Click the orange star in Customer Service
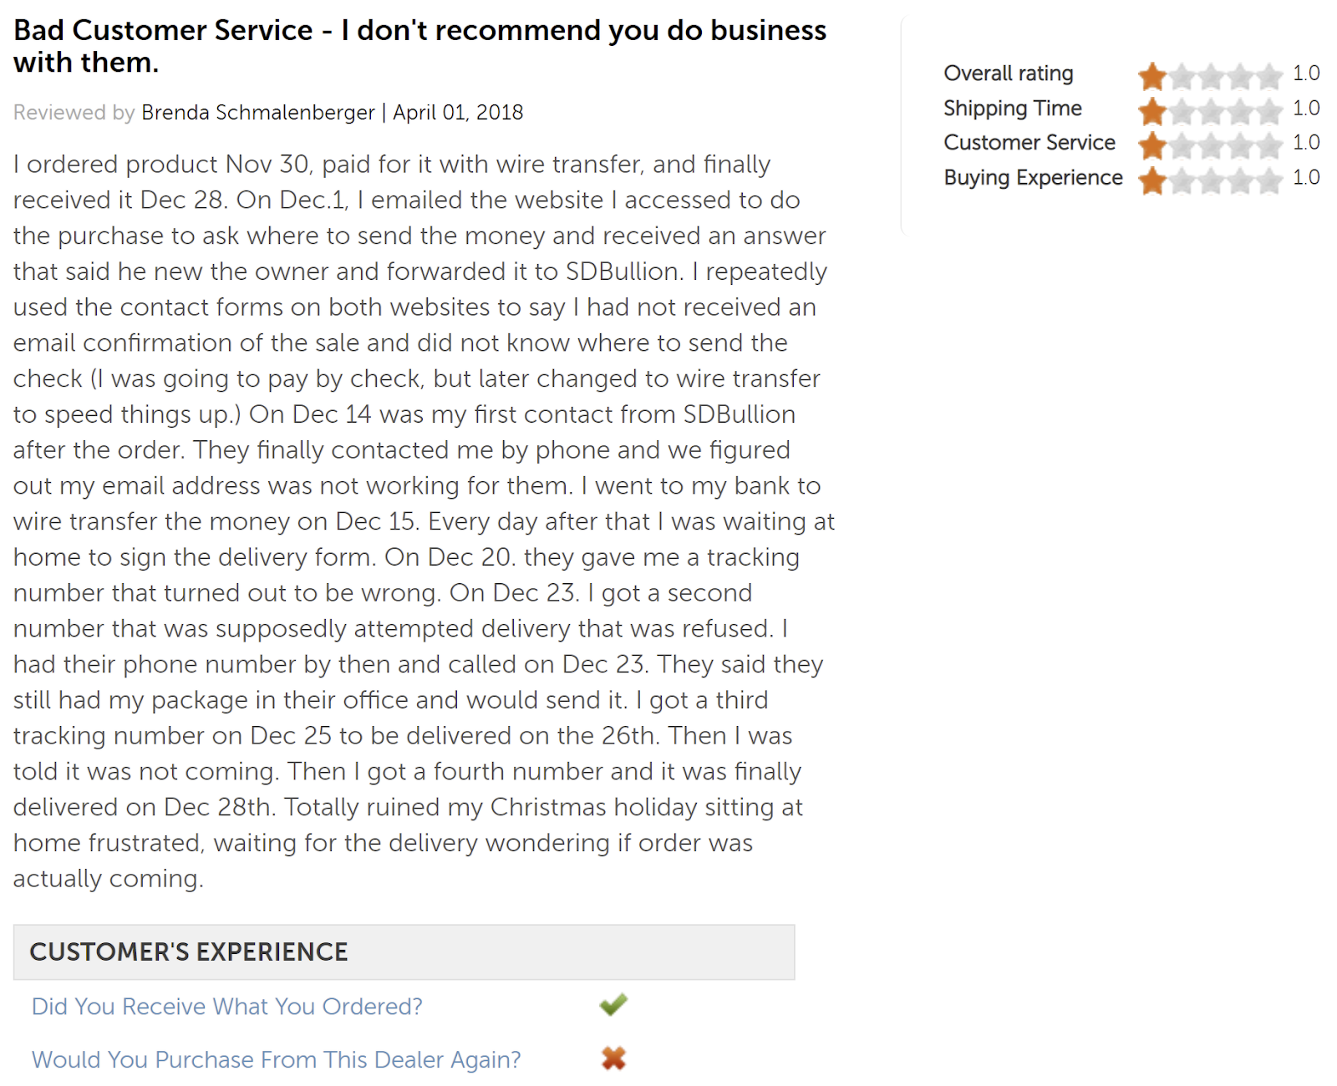The image size is (1337, 1086). coord(1152,145)
